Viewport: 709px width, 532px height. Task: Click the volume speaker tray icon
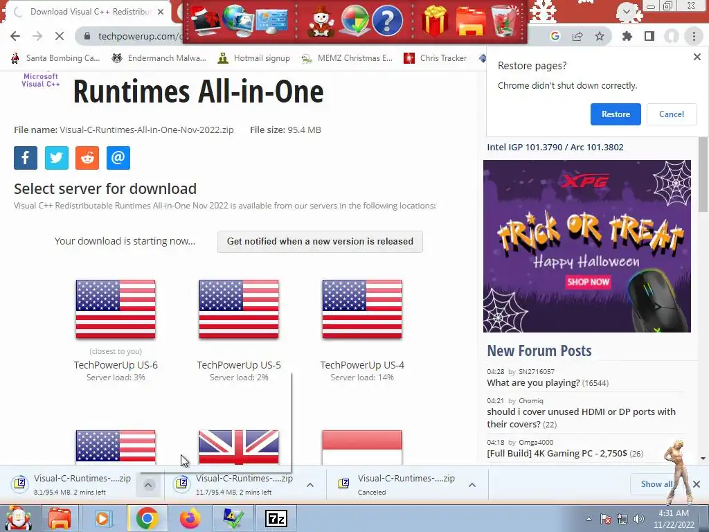(639, 519)
